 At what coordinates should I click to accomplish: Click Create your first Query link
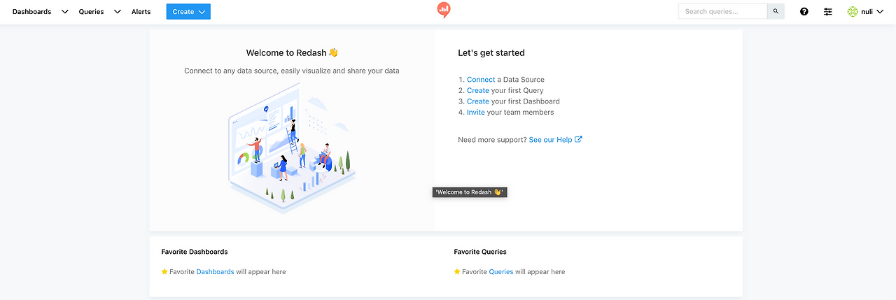[478, 90]
